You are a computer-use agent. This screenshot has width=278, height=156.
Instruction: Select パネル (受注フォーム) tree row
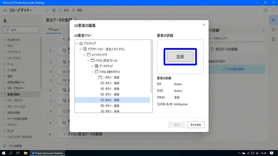[112, 60]
